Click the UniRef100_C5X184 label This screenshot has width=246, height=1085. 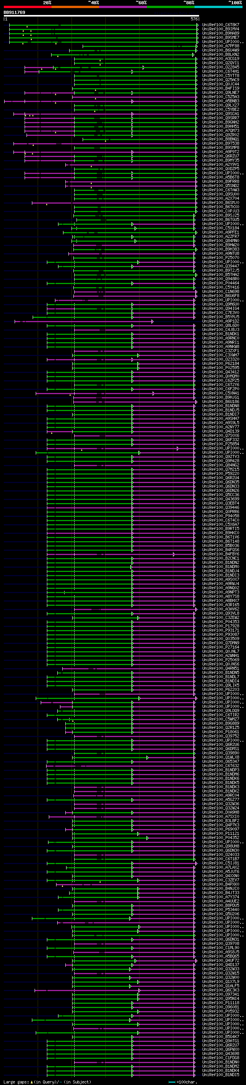[221, 228]
